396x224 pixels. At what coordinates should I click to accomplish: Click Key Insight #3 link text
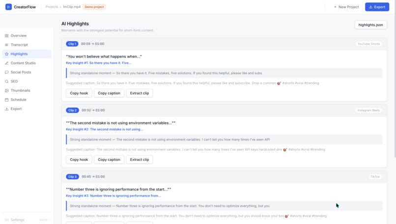click(x=113, y=196)
